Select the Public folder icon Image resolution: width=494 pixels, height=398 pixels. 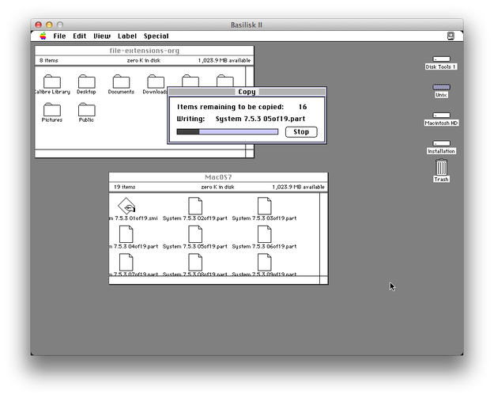click(x=87, y=109)
